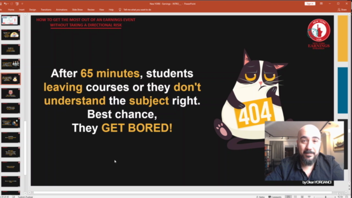Image resolution: width=352 pixels, height=198 pixels.
Task: Click the Fit slide to window icon
Action: click(346, 197)
